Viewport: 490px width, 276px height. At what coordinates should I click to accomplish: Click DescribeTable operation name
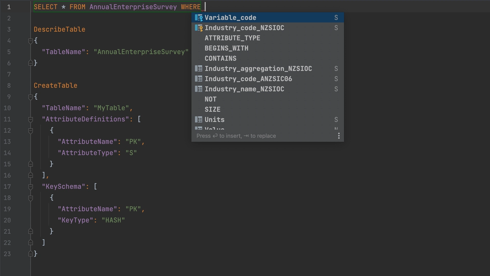tap(59, 29)
